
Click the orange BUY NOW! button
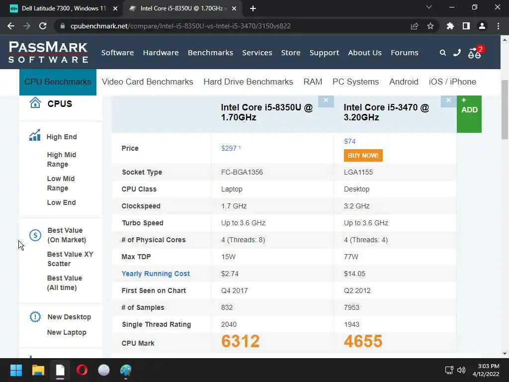point(363,155)
